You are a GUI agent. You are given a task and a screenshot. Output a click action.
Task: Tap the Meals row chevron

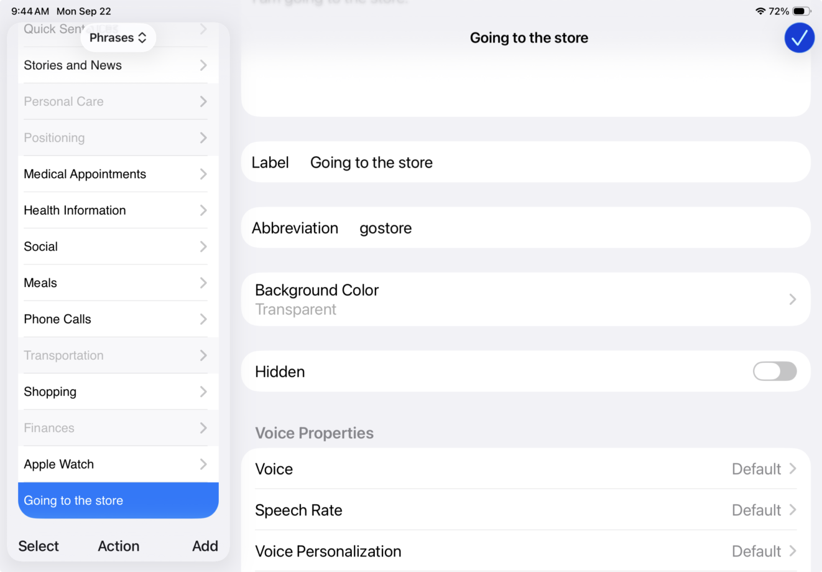pos(203,283)
